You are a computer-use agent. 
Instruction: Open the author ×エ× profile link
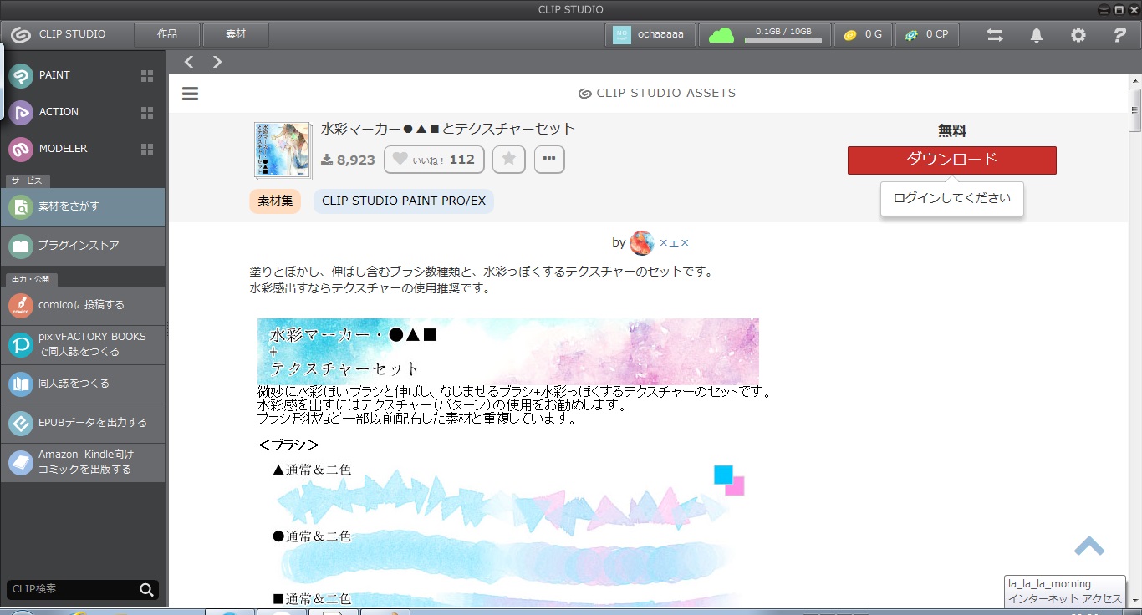click(x=674, y=243)
